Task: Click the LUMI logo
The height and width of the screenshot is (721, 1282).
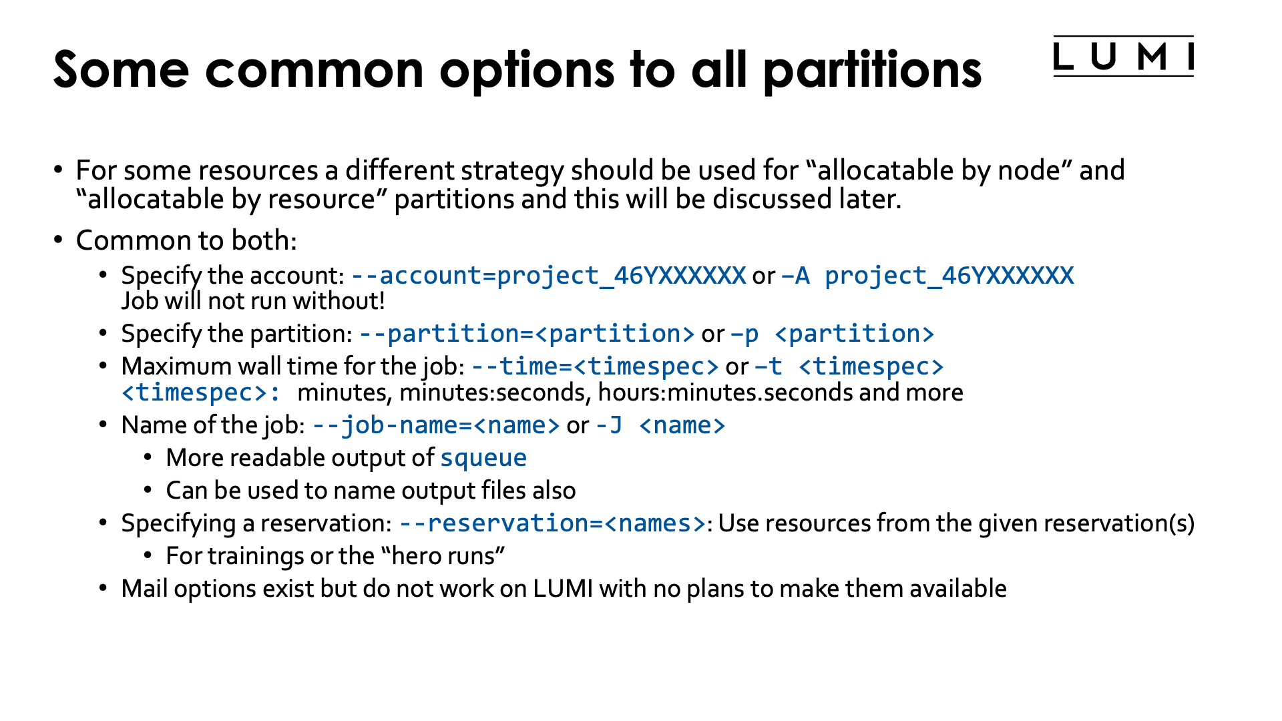Action: (x=1123, y=57)
